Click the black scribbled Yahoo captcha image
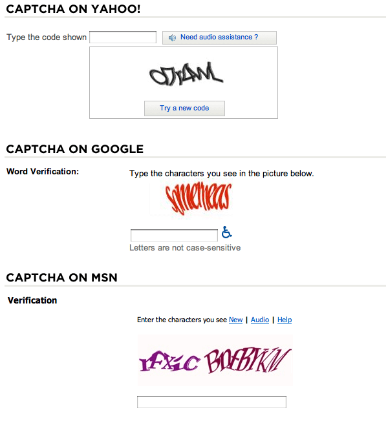The height and width of the screenshot is (421, 388). [x=186, y=74]
